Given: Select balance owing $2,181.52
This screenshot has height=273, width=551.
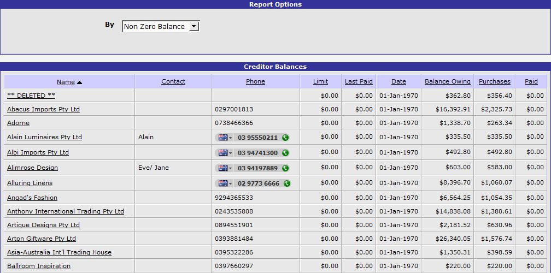Looking at the screenshot, I should click(x=455, y=225).
